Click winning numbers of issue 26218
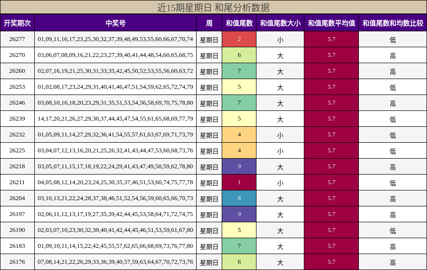Image resolution: width=427 pixels, height=270 pixels. (x=115, y=166)
